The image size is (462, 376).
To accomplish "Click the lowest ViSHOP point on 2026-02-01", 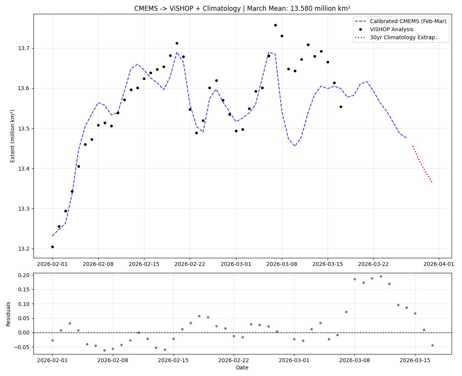I will (52, 247).
